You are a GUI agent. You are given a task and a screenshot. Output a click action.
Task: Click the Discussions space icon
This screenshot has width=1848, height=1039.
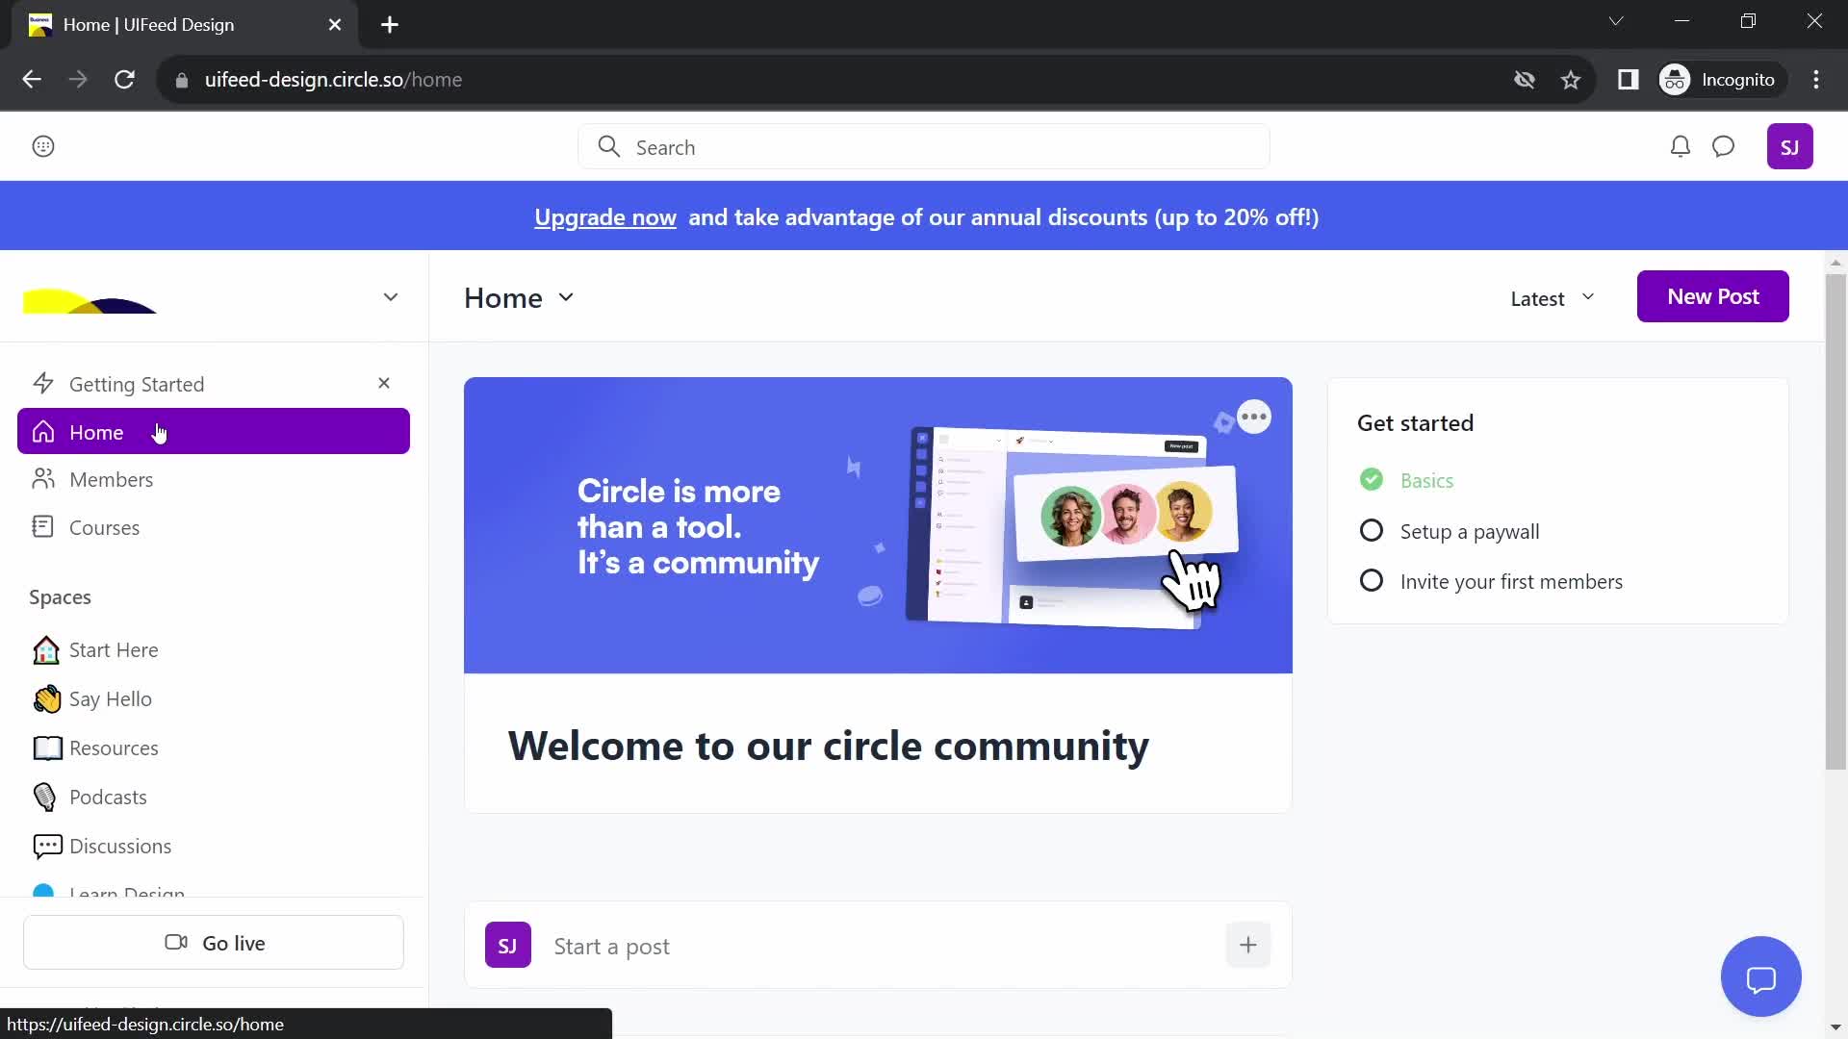[x=45, y=845]
